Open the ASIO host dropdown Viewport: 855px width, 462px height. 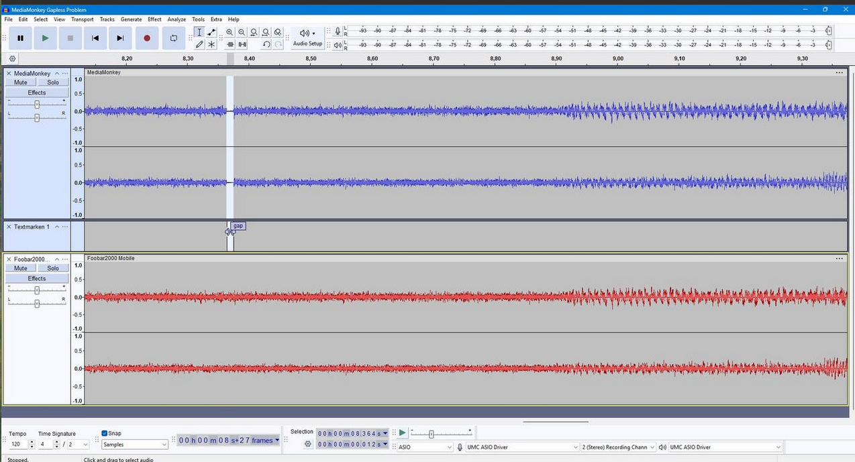click(425, 447)
